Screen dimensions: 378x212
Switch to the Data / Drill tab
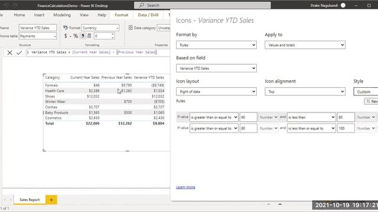tap(148, 15)
